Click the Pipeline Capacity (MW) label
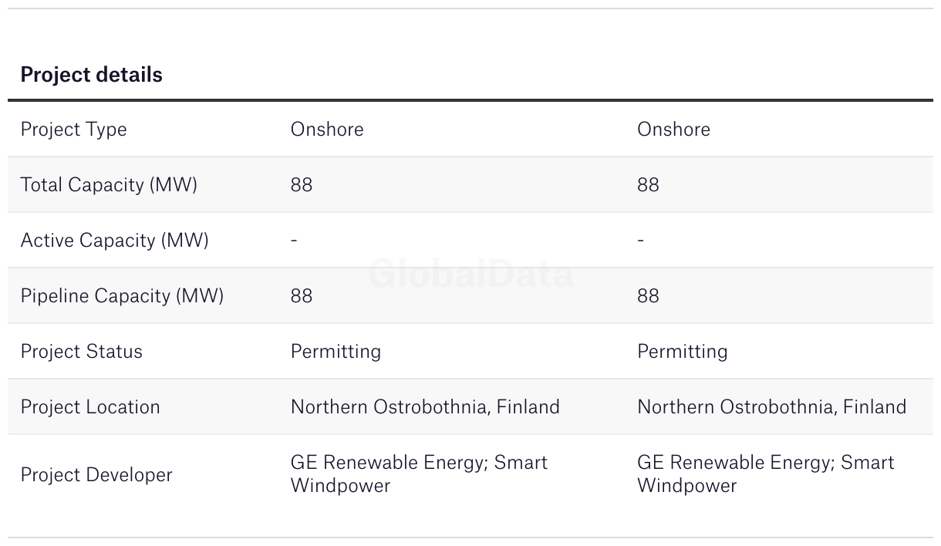Screen dimensions: 941x546 [122, 296]
